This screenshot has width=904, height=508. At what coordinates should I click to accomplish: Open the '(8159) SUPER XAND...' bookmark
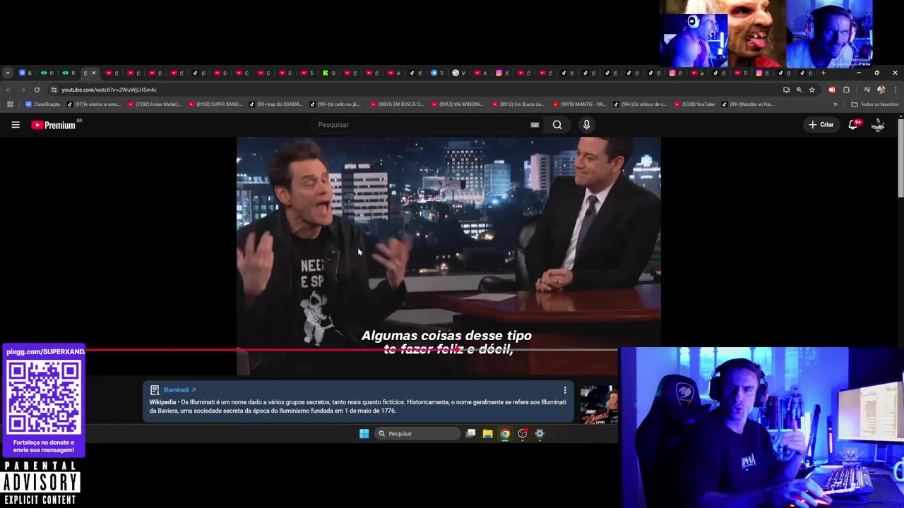tap(215, 104)
